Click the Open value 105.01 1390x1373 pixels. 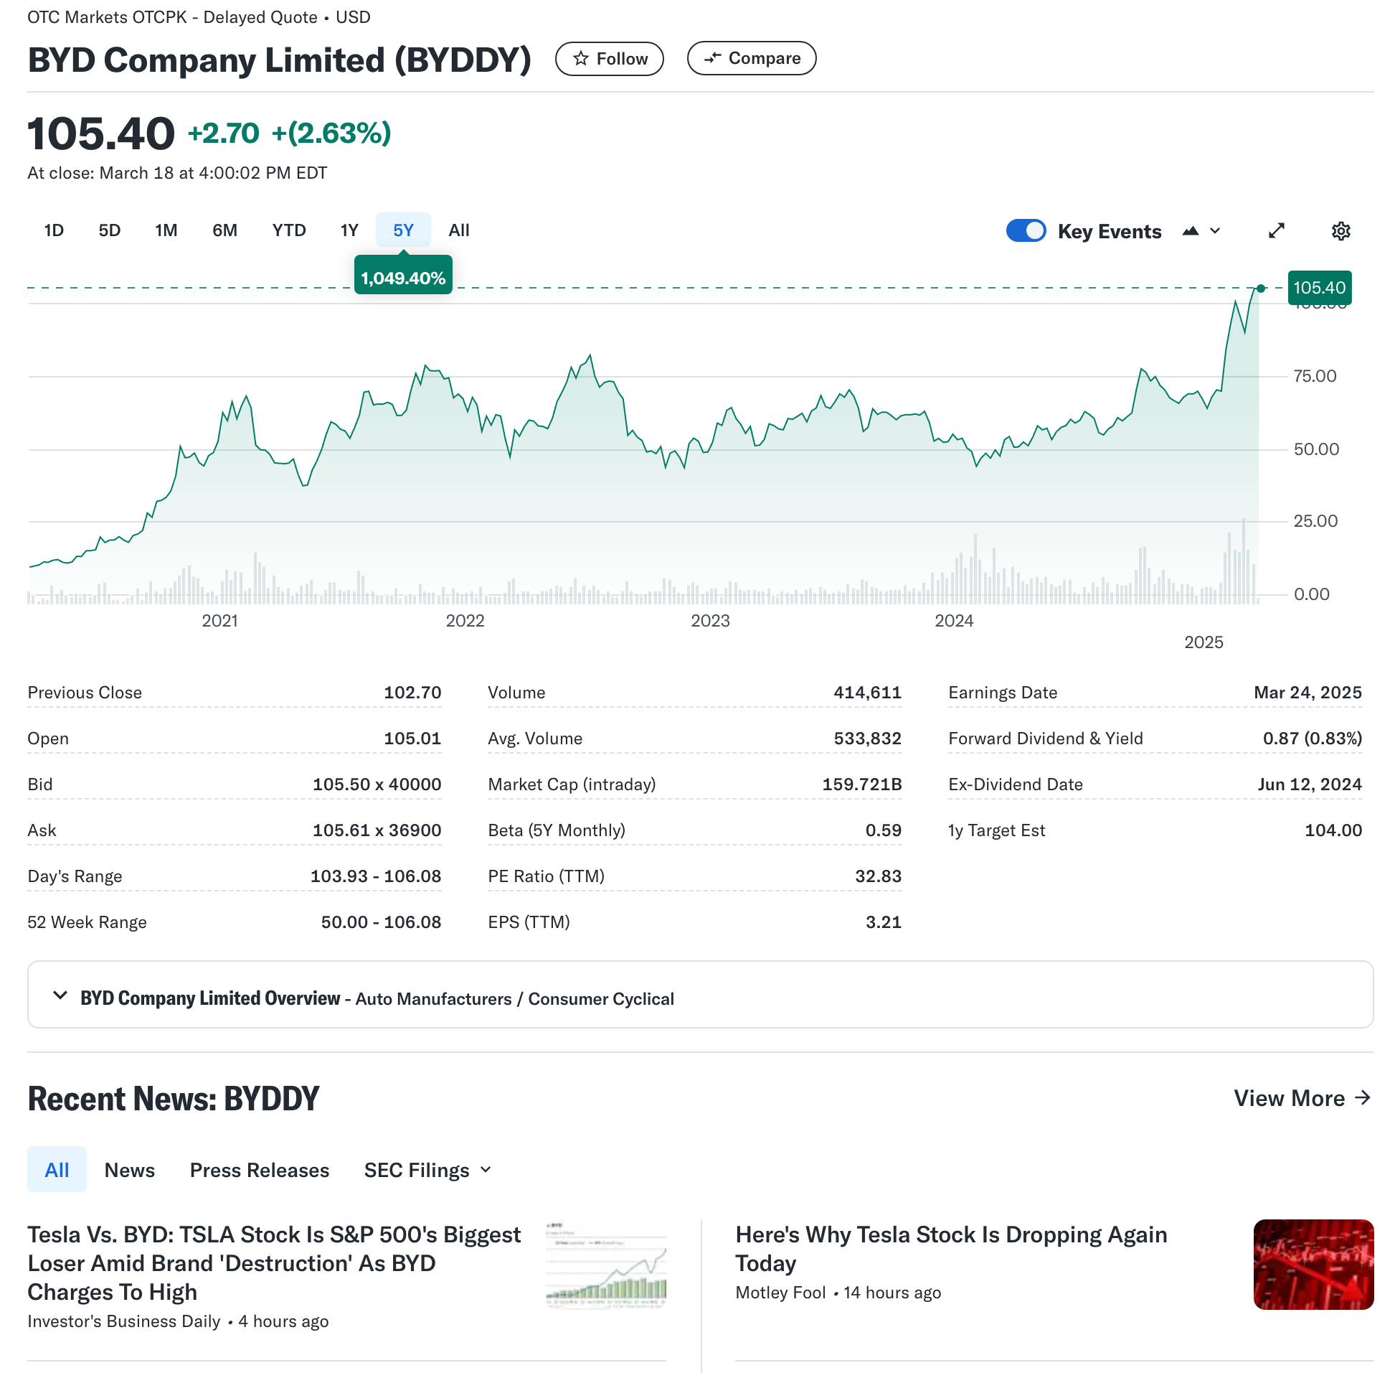pyautogui.click(x=412, y=739)
